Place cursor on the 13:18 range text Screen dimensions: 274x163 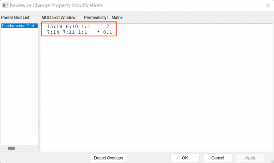tap(55, 26)
